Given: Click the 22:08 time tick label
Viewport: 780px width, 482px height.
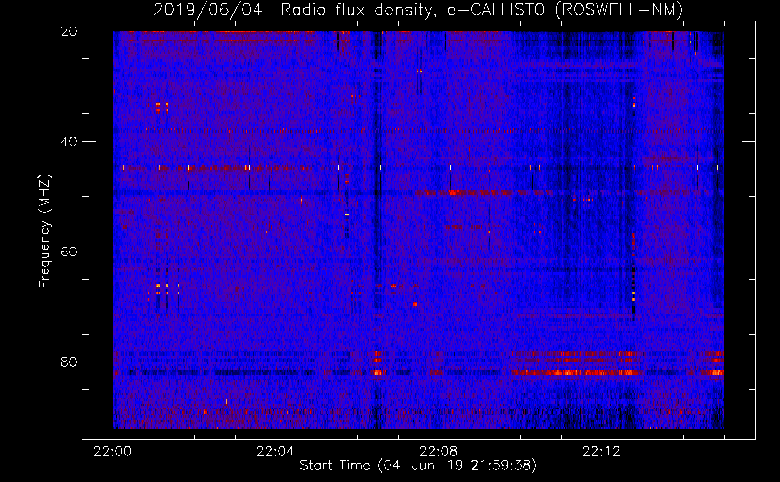Looking at the screenshot, I should (439, 452).
